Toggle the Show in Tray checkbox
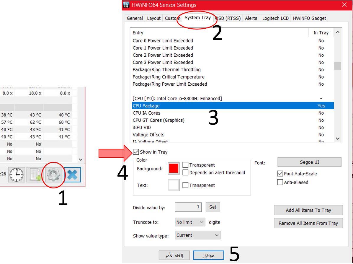This screenshot has height=264, width=353. (136, 152)
